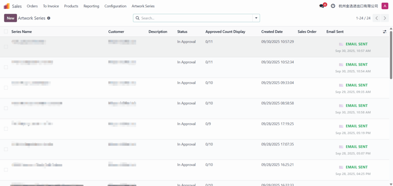The width and height of the screenshot is (393, 186).
Task: Click the Sales app logo icon
Action: tap(7, 6)
